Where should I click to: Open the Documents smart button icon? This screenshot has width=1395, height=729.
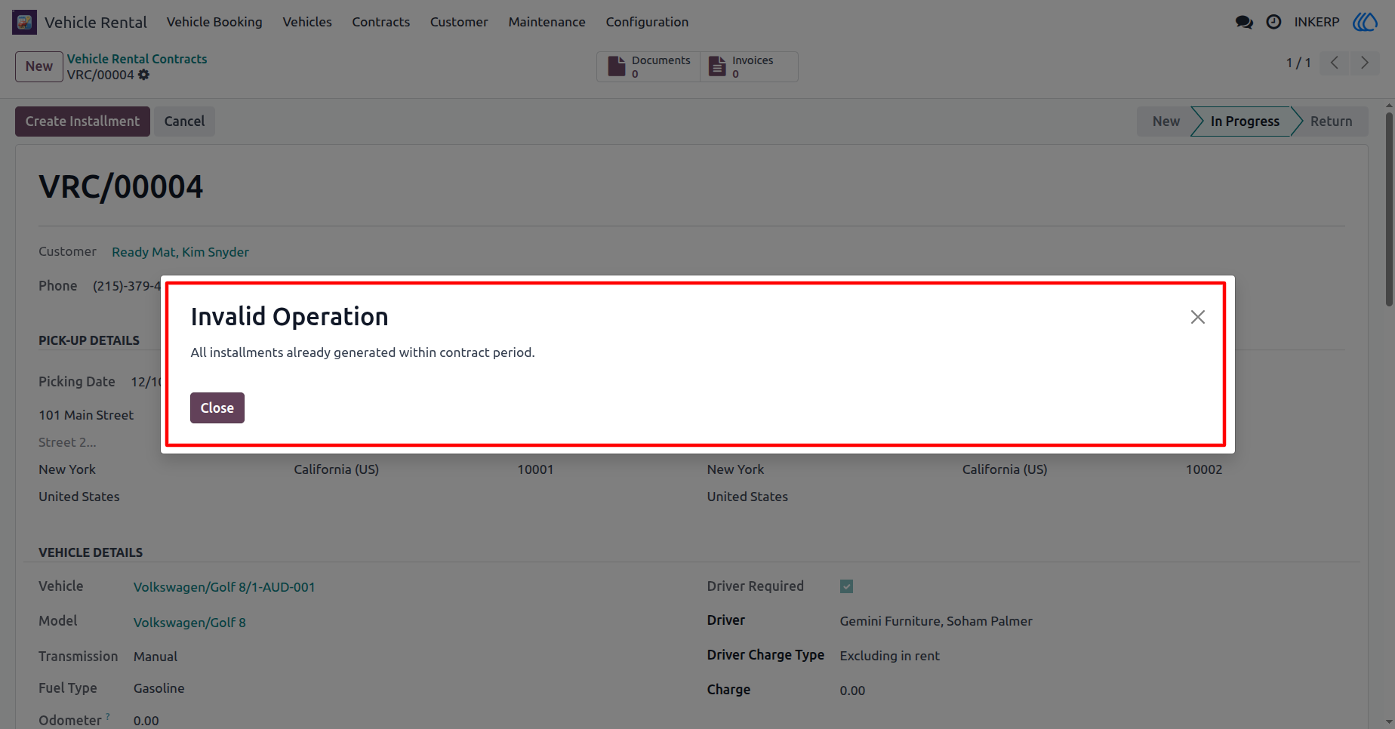click(x=617, y=66)
